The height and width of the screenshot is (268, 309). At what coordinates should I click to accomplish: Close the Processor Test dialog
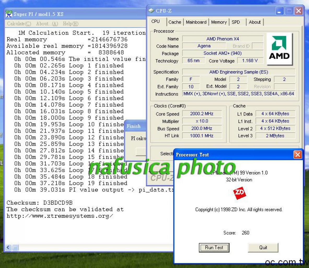(x=298, y=155)
